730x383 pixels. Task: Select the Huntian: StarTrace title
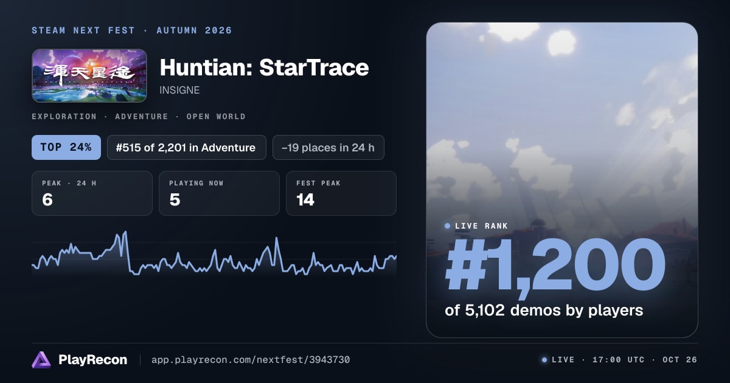pyautogui.click(x=264, y=67)
